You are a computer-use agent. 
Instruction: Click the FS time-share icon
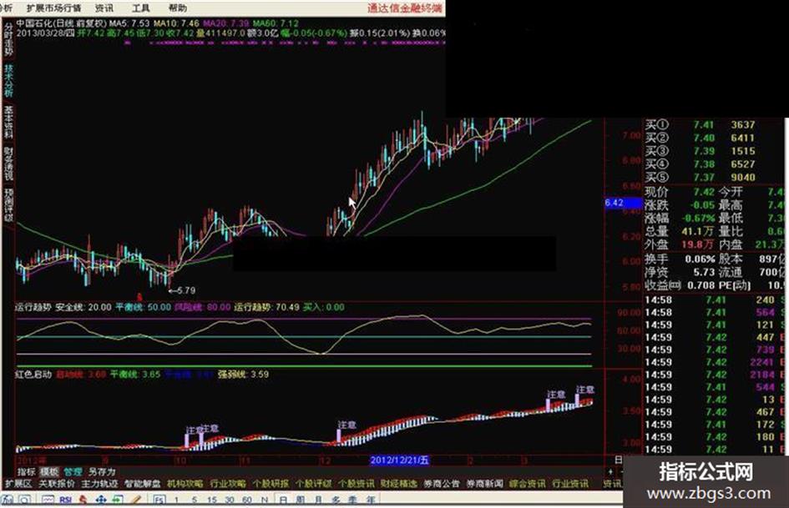click(159, 500)
